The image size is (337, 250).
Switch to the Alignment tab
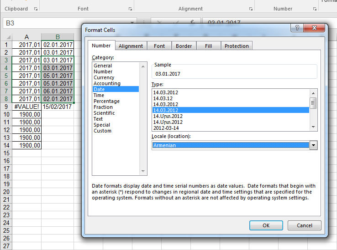[131, 46]
